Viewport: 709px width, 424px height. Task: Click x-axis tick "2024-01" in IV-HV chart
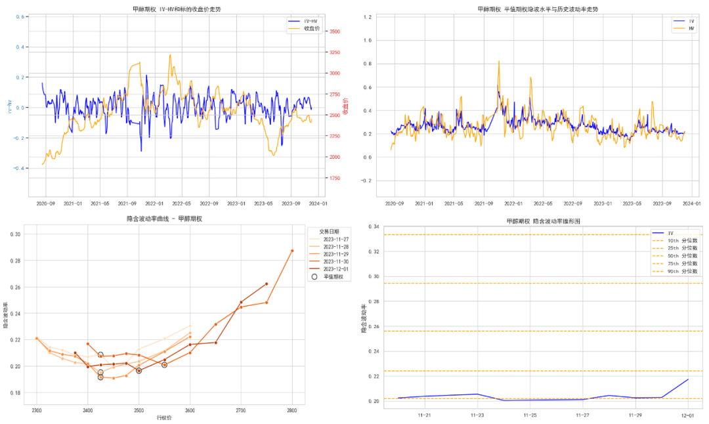(x=318, y=203)
